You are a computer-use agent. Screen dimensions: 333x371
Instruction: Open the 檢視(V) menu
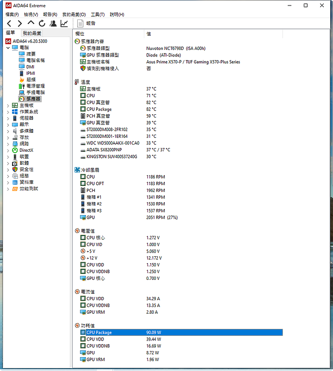coord(31,15)
